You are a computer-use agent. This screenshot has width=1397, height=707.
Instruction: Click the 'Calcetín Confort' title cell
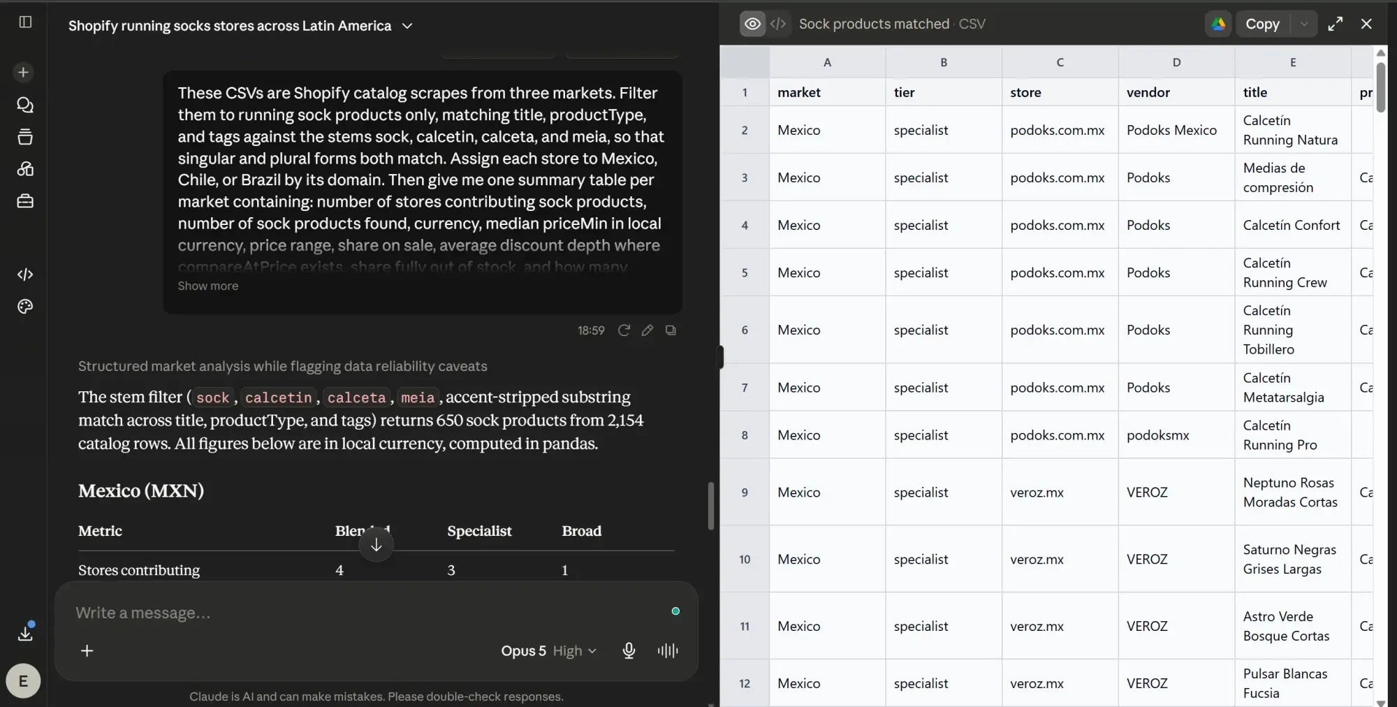[1293, 225]
